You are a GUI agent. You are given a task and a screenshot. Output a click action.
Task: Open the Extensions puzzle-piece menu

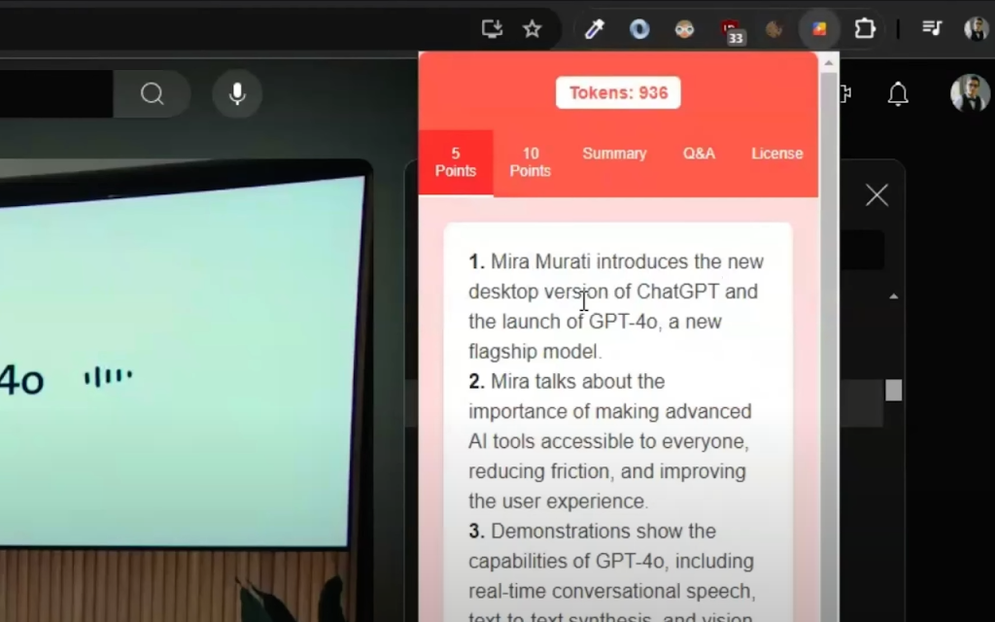click(x=865, y=28)
